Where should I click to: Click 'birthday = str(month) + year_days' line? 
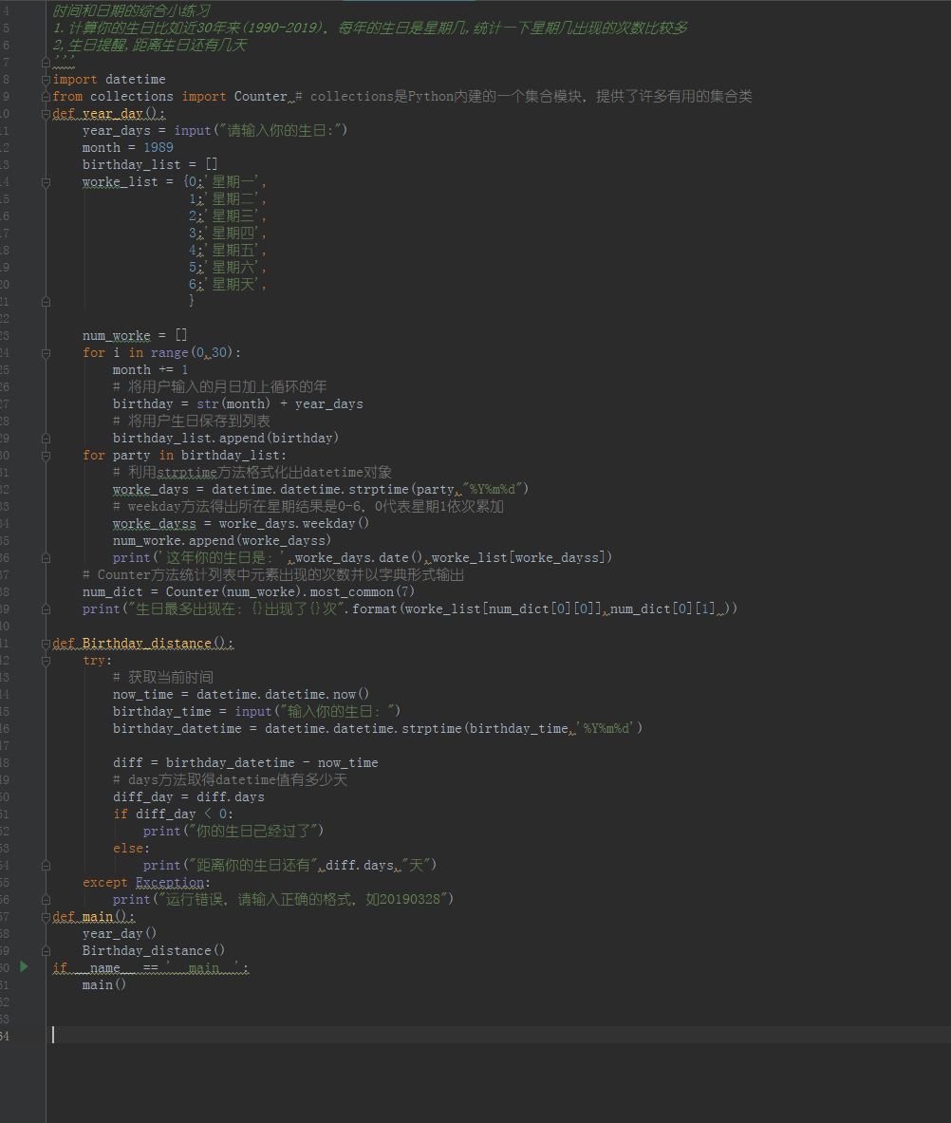[x=237, y=404]
